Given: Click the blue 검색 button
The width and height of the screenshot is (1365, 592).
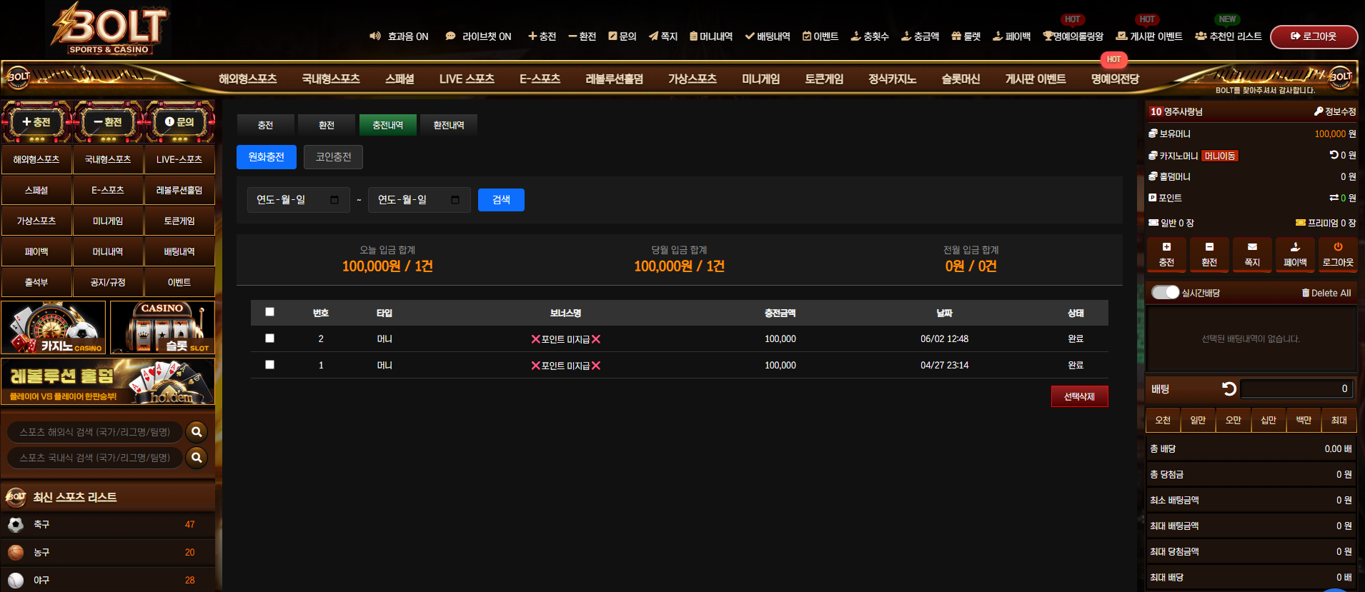Looking at the screenshot, I should click(501, 200).
